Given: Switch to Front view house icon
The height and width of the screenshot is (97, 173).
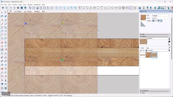Looking at the screenshot, I should (37, 8).
